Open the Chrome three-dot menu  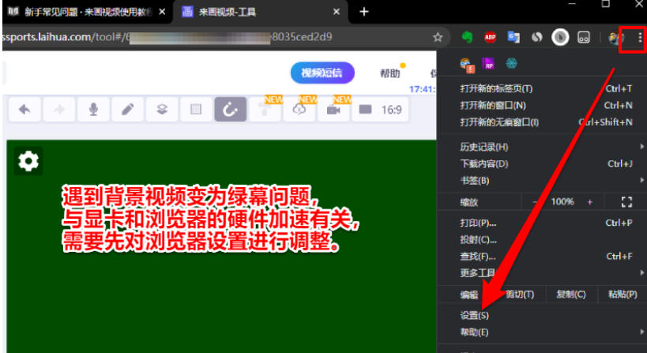click(x=640, y=38)
